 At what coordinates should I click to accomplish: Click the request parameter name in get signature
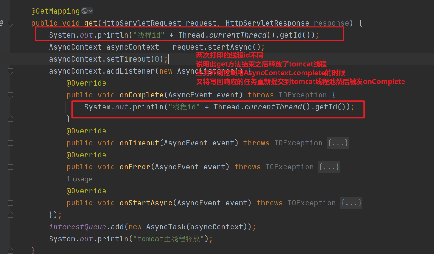point(201,23)
